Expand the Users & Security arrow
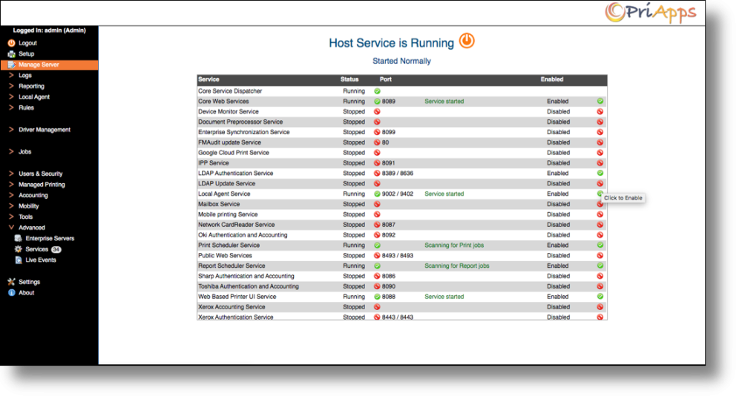Screen dimensions: 742x402 tap(11, 174)
